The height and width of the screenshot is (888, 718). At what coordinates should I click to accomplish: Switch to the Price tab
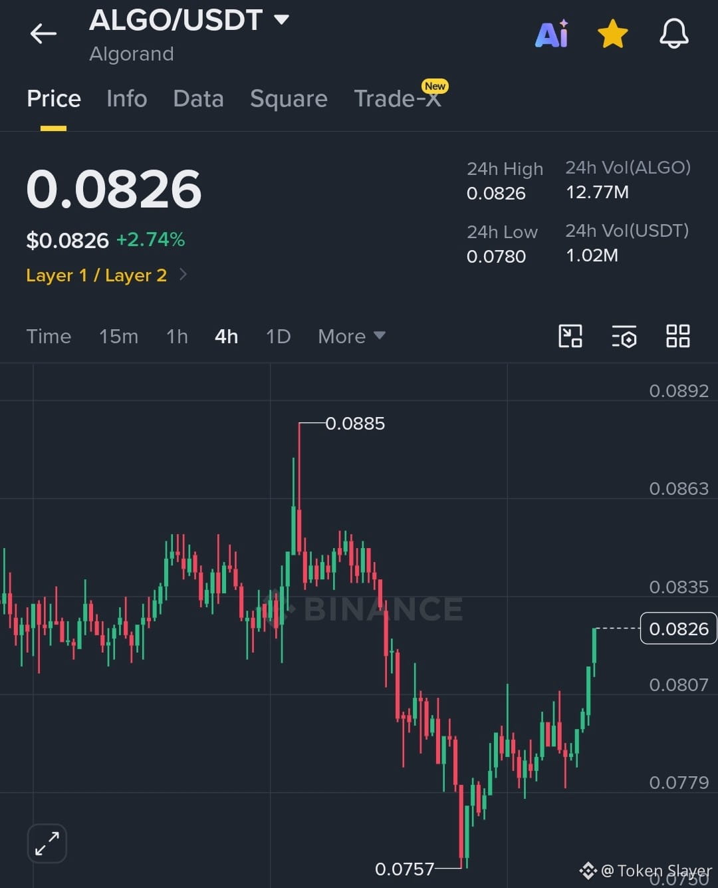pyautogui.click(x=54, y=98)
